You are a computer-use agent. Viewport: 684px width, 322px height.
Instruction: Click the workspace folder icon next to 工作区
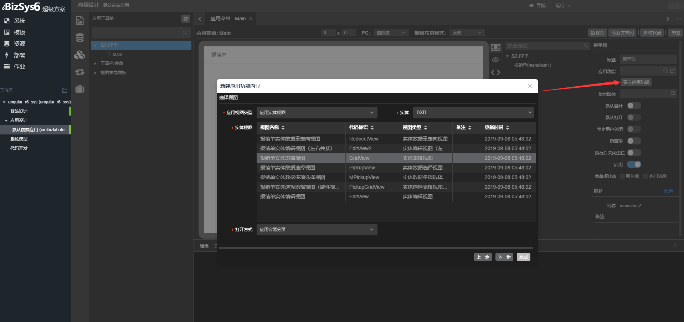tap(65, 91)
